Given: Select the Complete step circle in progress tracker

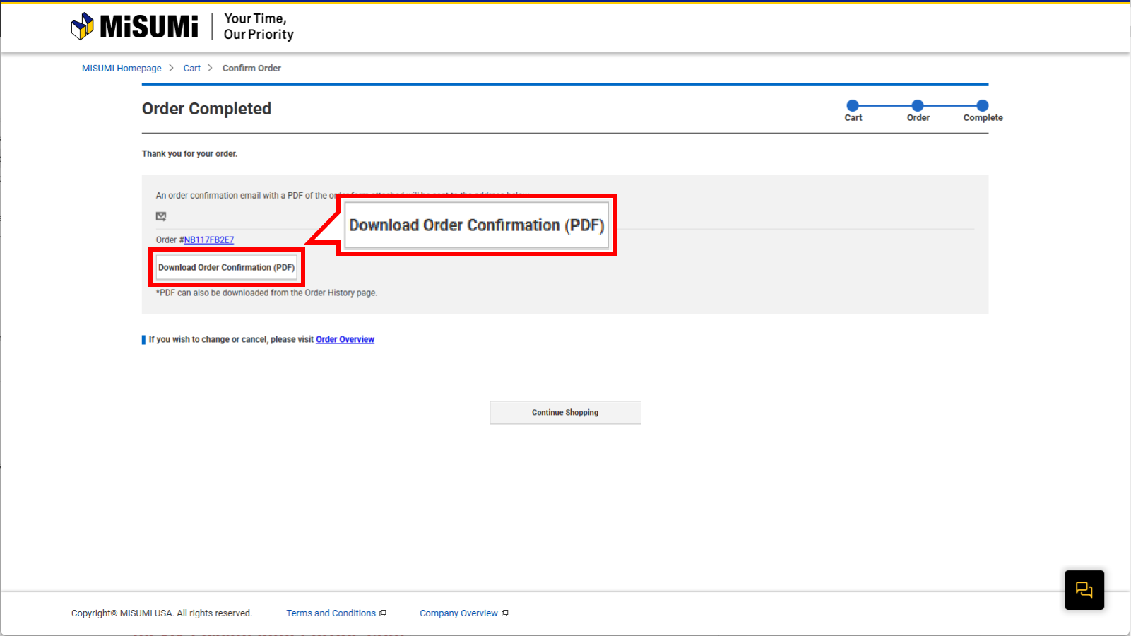Looking at the screenshot, I should click(983, 105).
